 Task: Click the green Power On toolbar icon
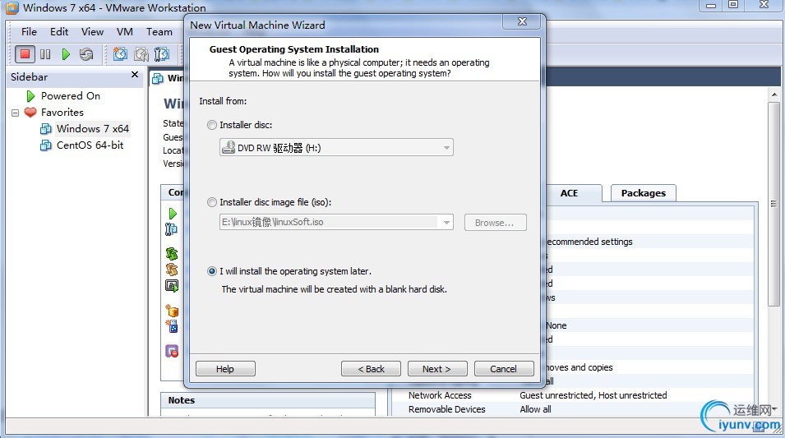66,54
